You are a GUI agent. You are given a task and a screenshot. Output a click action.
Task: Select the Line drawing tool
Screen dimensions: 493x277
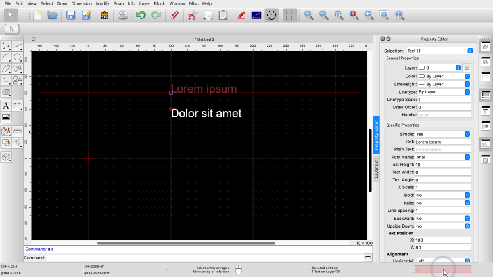pos(18,46)
